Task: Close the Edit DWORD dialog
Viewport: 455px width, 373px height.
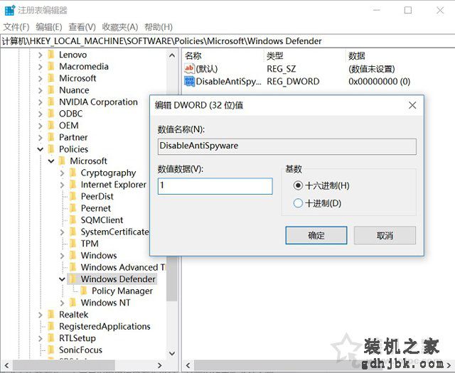Action: coord(412,105)
